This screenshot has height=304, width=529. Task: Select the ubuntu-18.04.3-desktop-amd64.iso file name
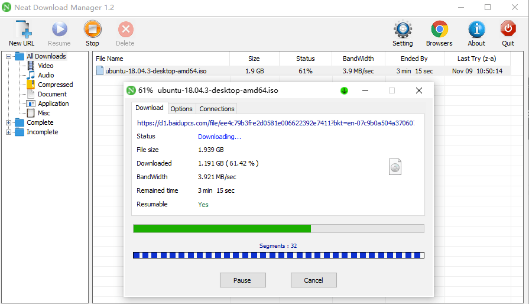tap(156, 71)
